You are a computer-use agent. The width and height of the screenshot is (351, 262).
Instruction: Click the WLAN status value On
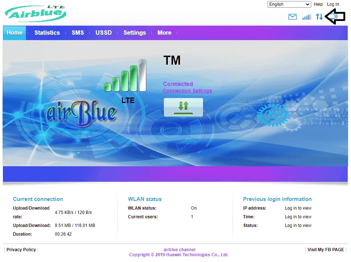(x=194, y=208)
